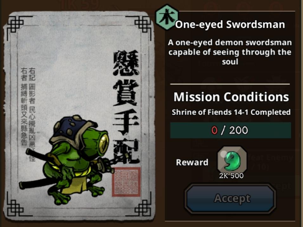Tap the Shrine of Fiends 14-1 condition
Image resolution: width=303 pixels, height=227 pixels.
tap(231, 112)
